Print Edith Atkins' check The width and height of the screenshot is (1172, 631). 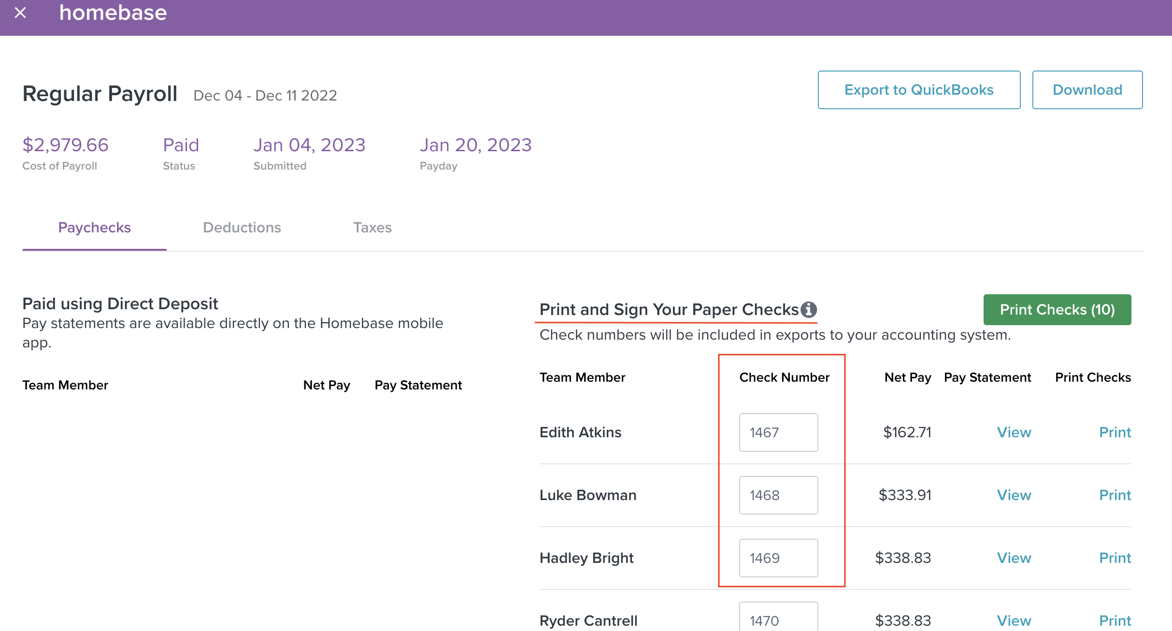pos(1115,432)
